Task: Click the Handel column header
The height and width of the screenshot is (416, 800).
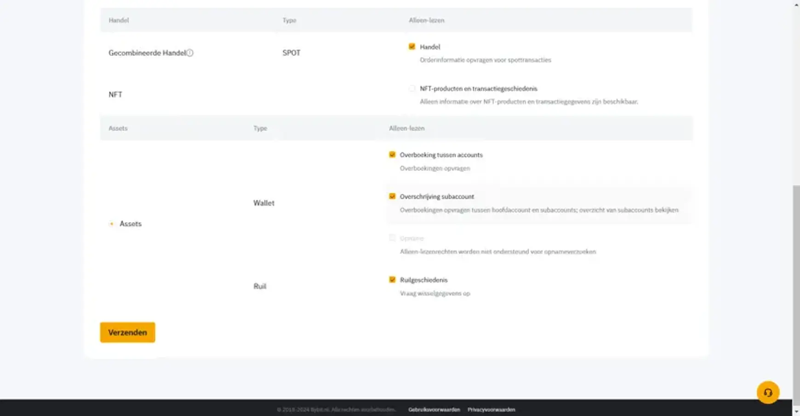Action: (119, 20)
